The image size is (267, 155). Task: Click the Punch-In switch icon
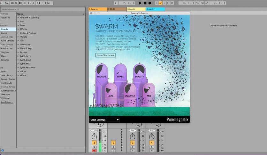pos(197,3)
